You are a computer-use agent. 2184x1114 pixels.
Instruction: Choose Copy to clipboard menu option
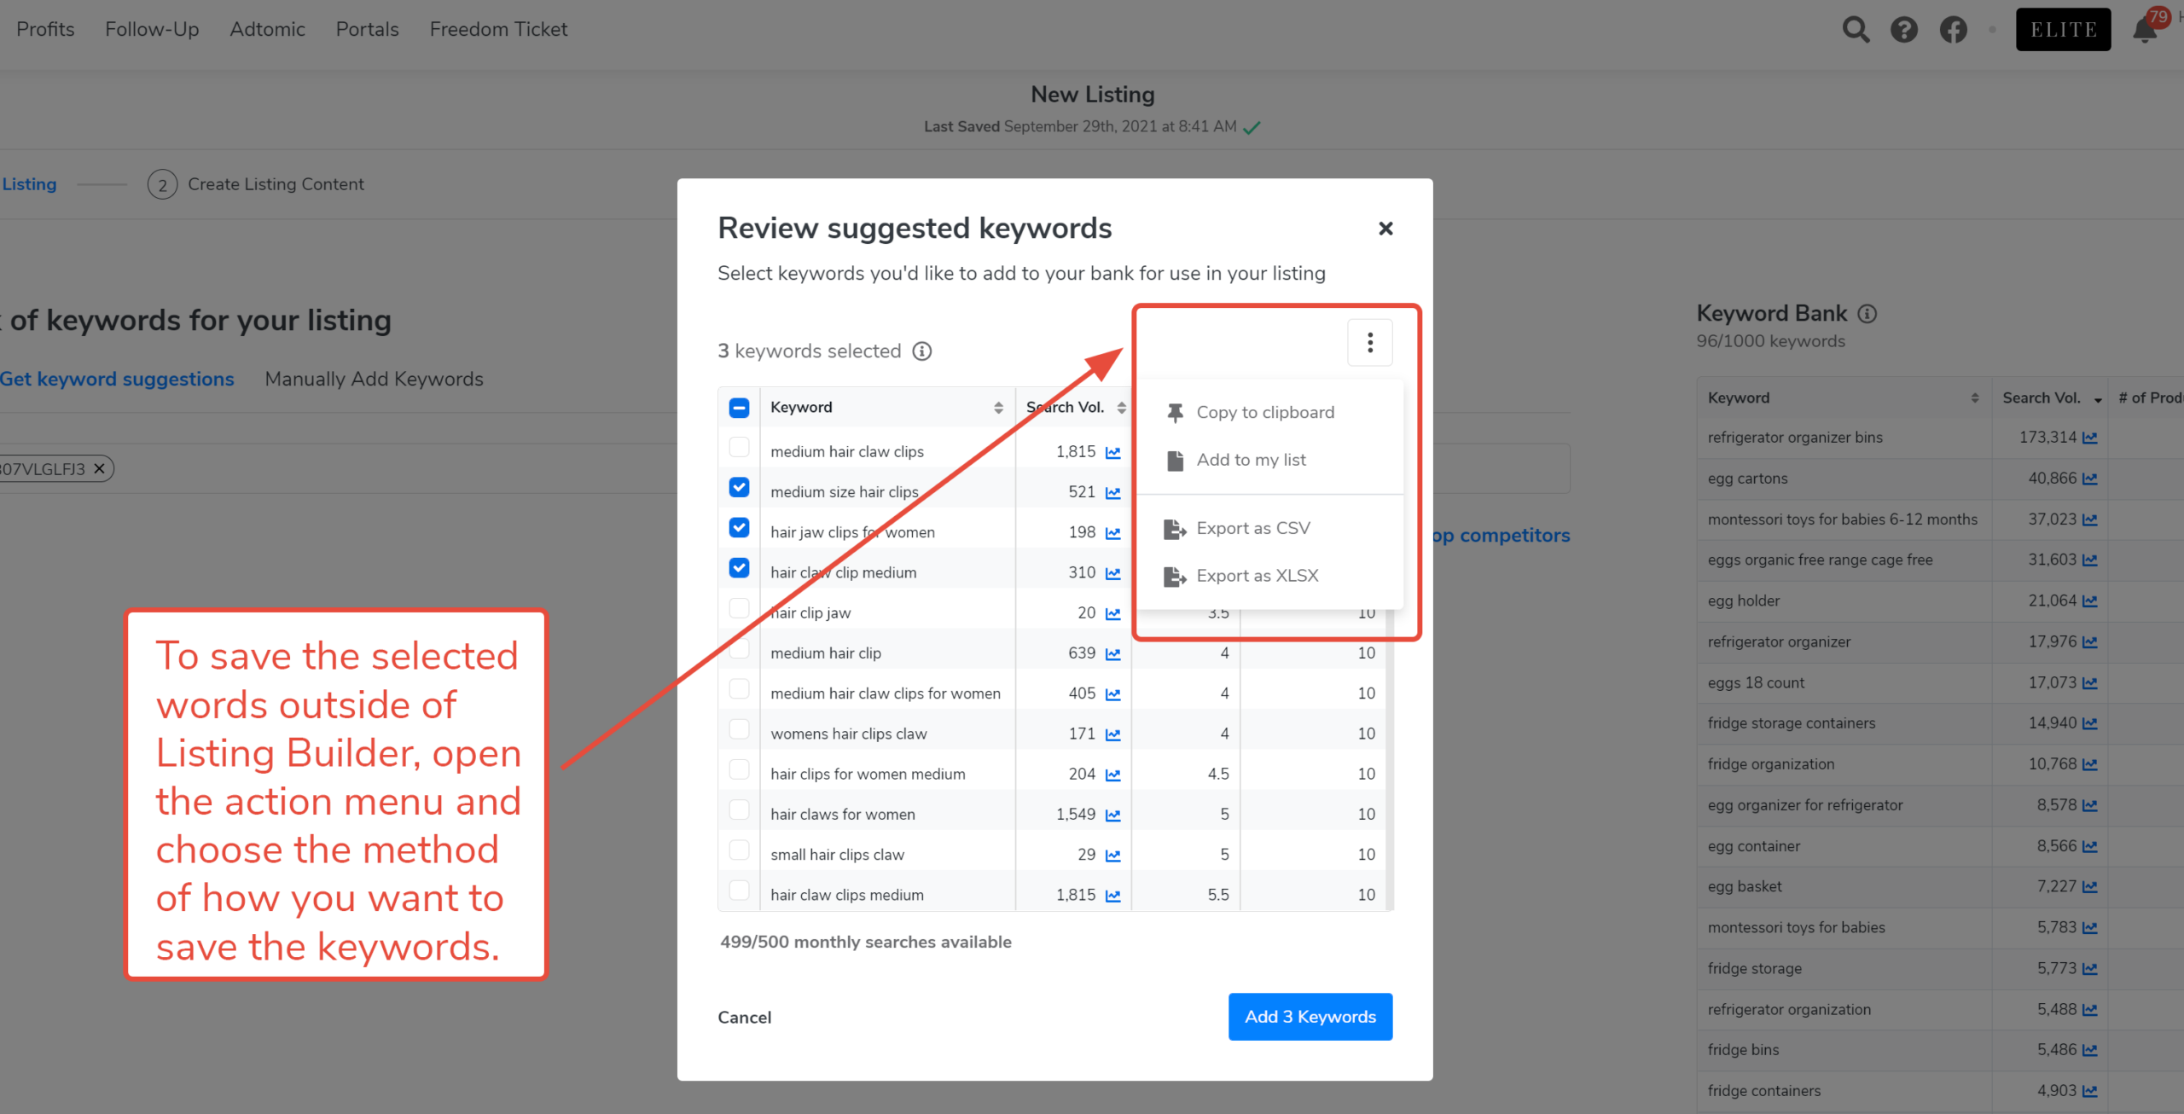pos(1264,413)
